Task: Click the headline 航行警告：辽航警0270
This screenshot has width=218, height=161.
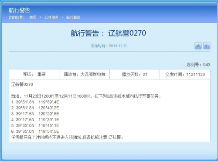Action: click(x=108, y=33)
